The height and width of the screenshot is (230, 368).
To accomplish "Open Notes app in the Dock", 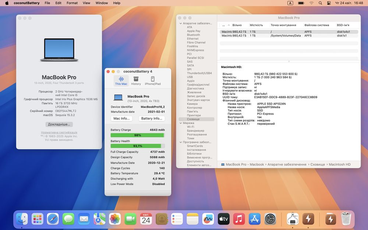I will click(192, 219).
